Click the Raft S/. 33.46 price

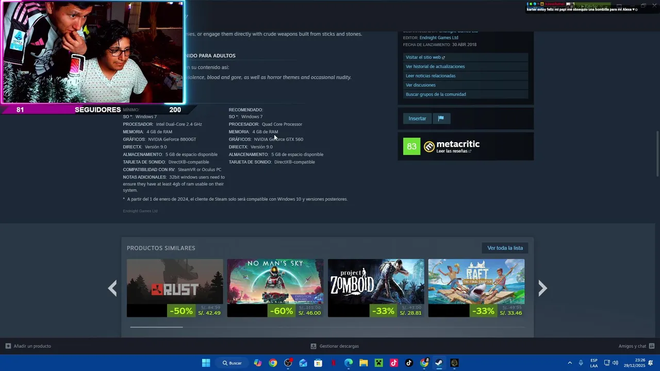[x=511, y=313]
